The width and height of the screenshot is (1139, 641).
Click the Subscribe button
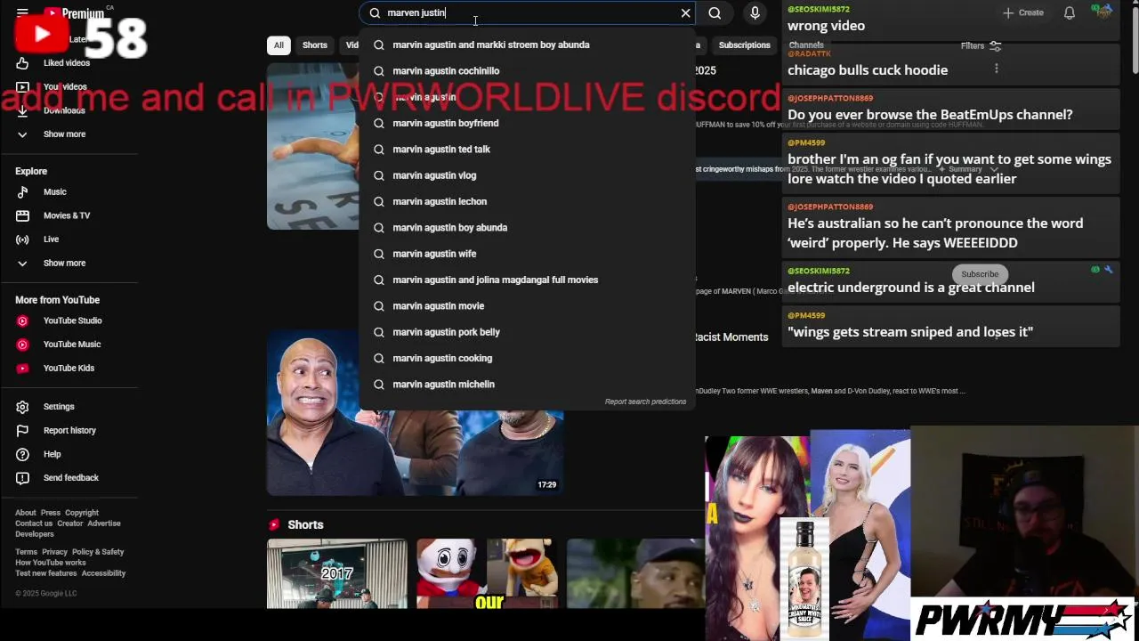pos(980,274)
